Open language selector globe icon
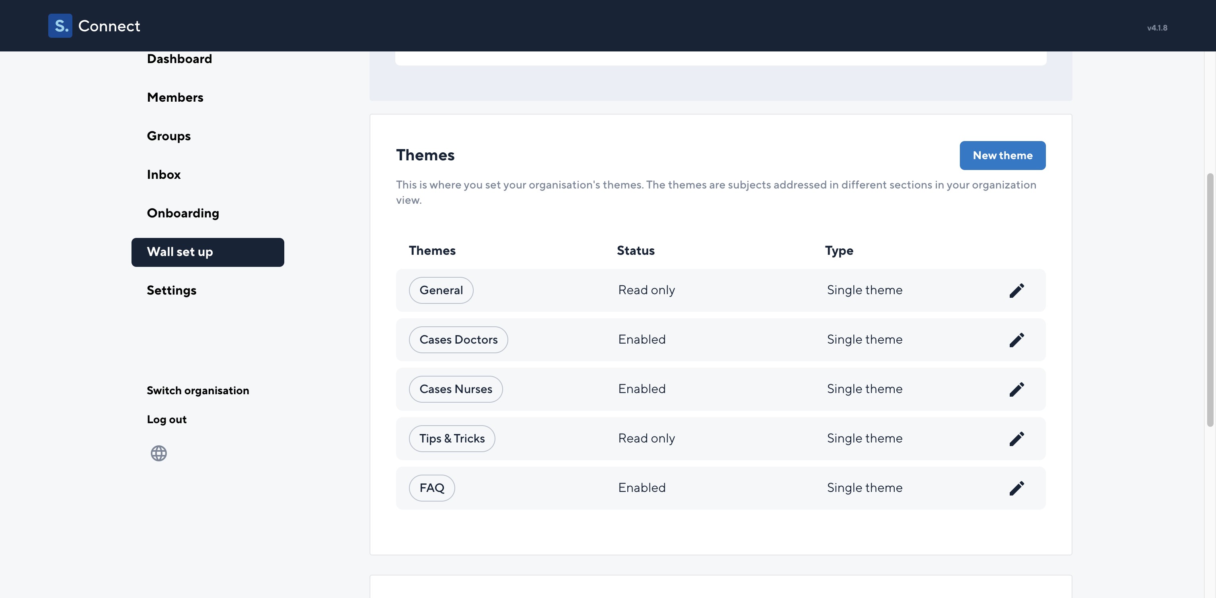This screenshot has height=598, width=1216. (158, 453)
